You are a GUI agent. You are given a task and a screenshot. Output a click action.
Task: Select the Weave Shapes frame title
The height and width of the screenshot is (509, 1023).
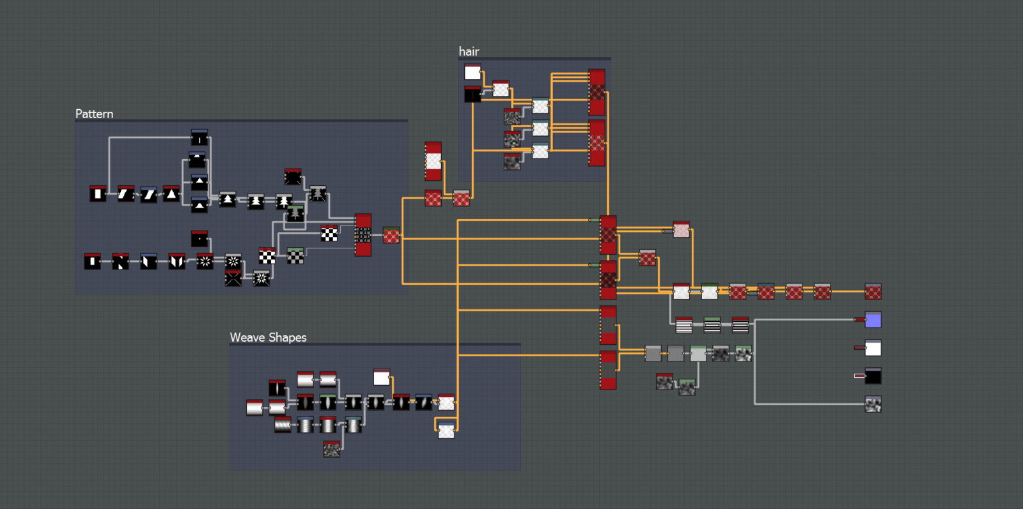(x=268, y=337)
